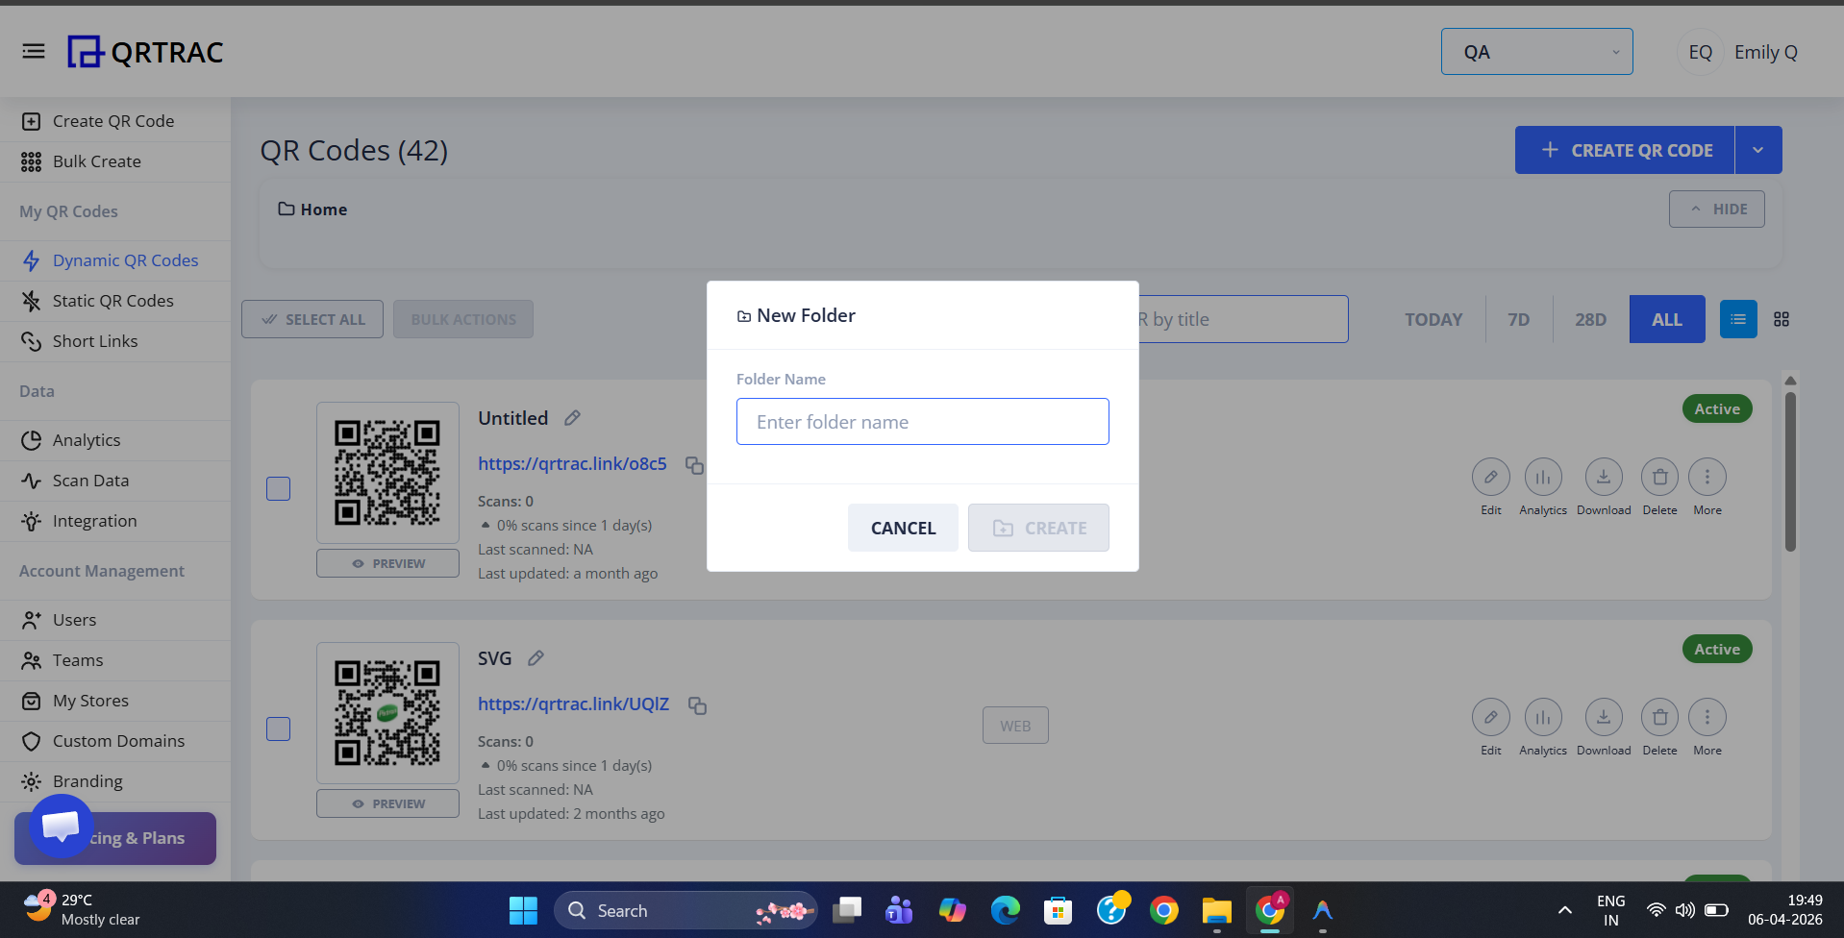Open the hamburger navigation menu
1844x938 pixels.
click(x=33, y=51)
